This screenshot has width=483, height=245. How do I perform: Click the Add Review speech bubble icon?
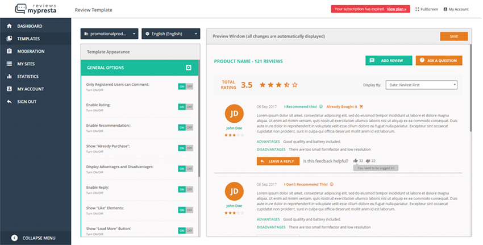tap(372, 60)
